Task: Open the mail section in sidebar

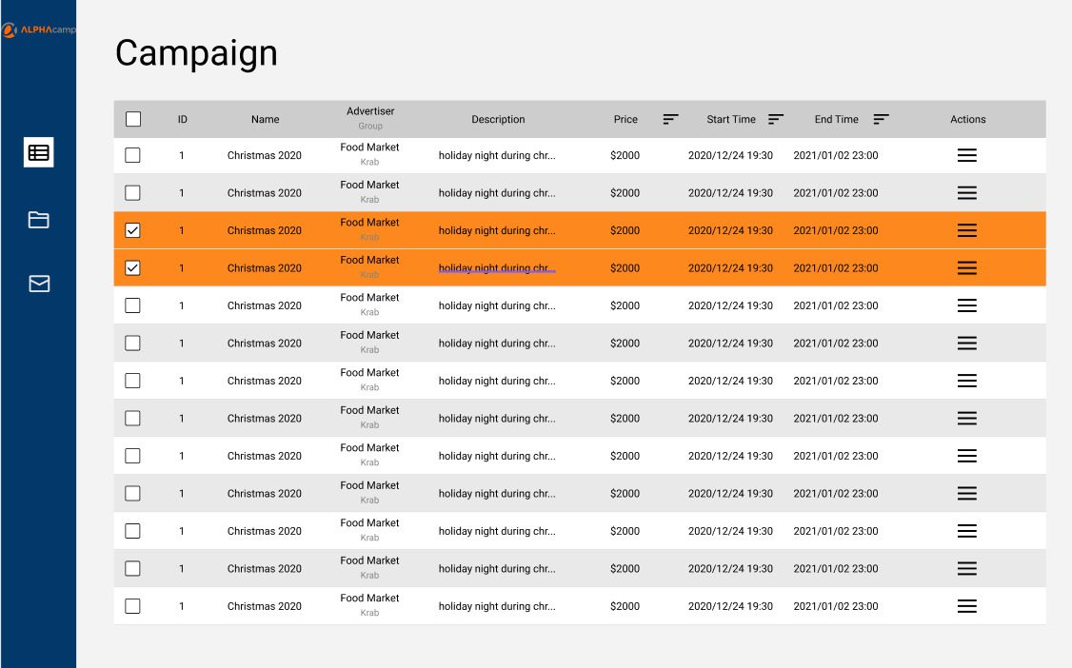Action: point(39,284)
